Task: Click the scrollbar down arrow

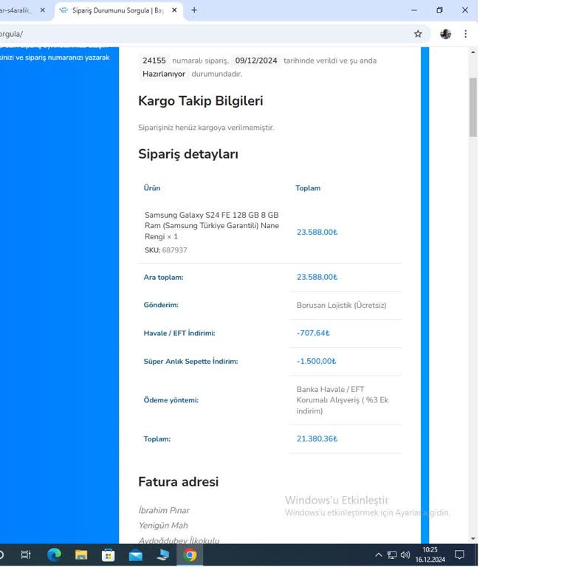Action: pos(473,538)
